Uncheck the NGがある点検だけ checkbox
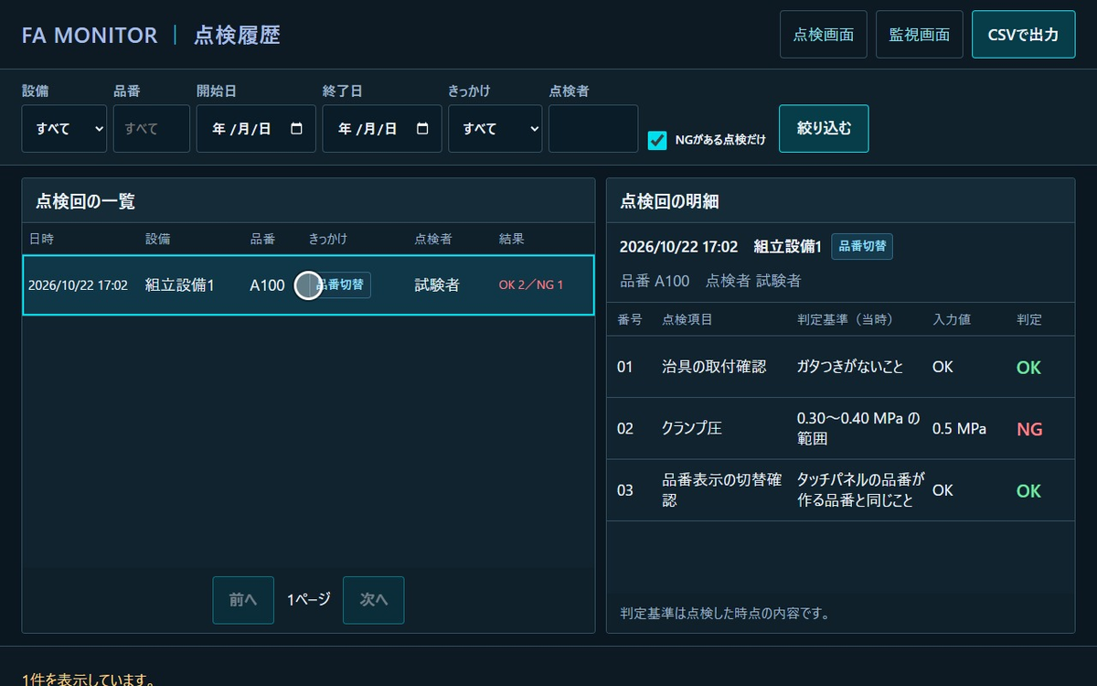 (x=656, y=140)
